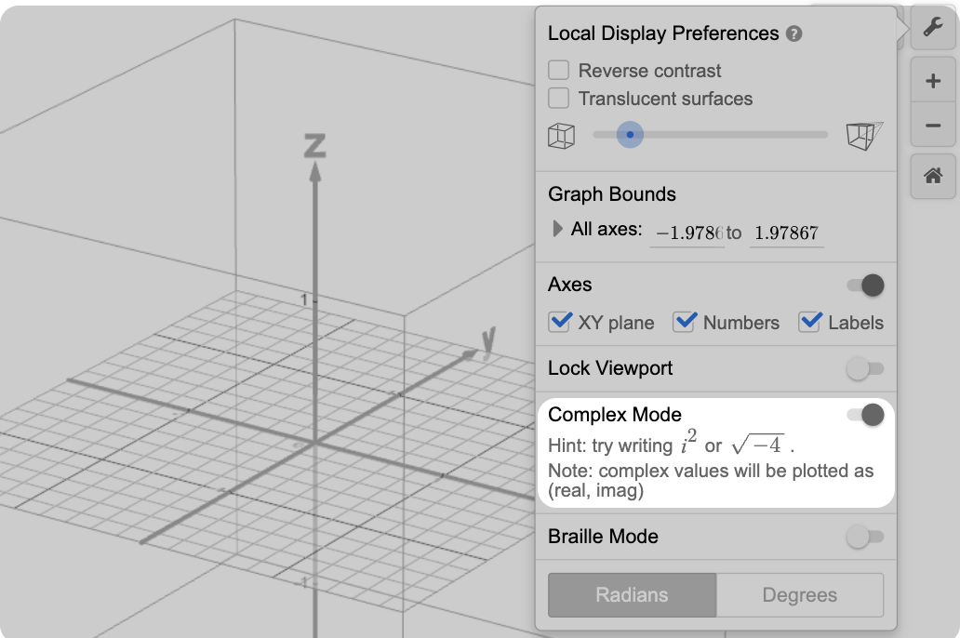Zoom in with the plus button

point(933,81)
